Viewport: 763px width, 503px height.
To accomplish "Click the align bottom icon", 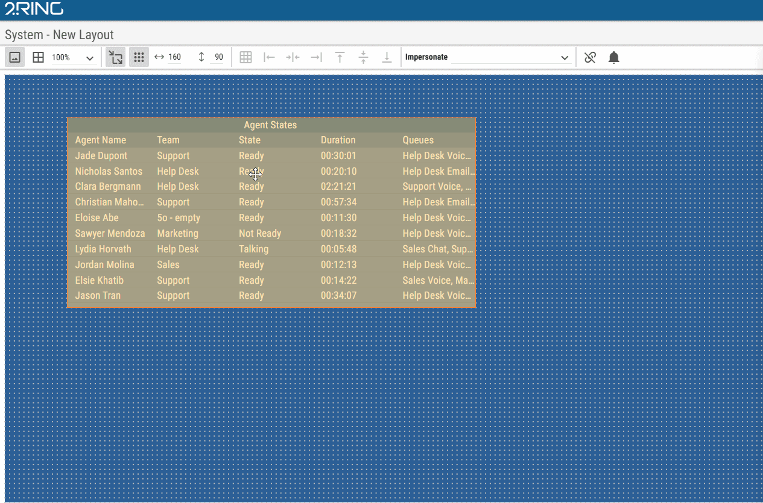I will click(387, 57).
